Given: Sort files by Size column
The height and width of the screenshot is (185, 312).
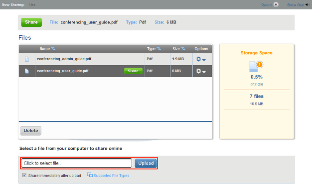Looking at the screenshot, I should [179, 49].
